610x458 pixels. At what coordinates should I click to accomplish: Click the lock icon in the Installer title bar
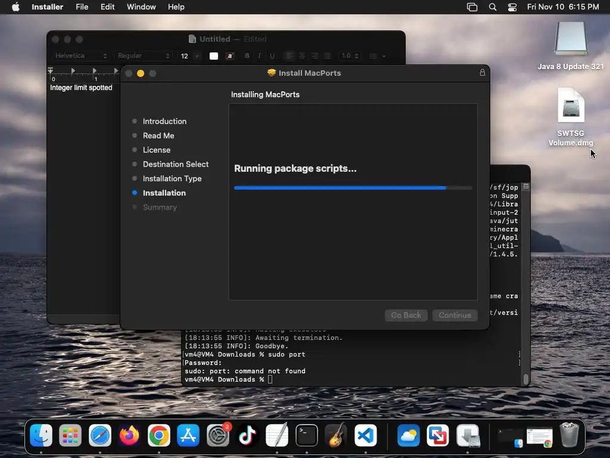(483, 73)
